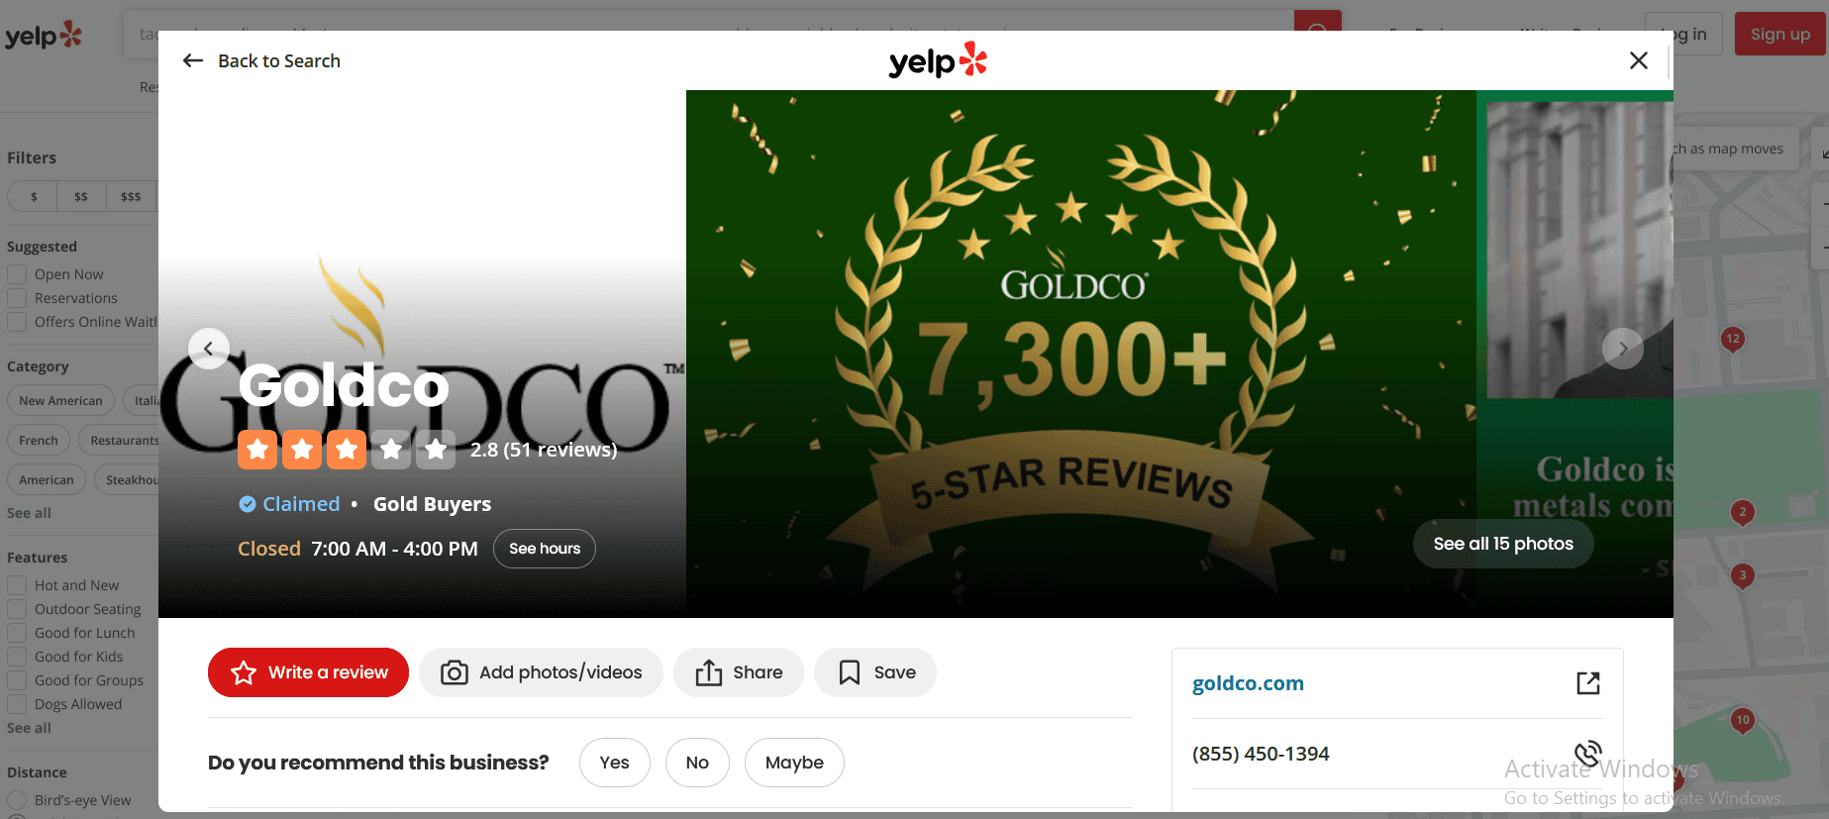Select map pin number 3
Screen dimensions: 1829x819
(x=1743, y=576)
